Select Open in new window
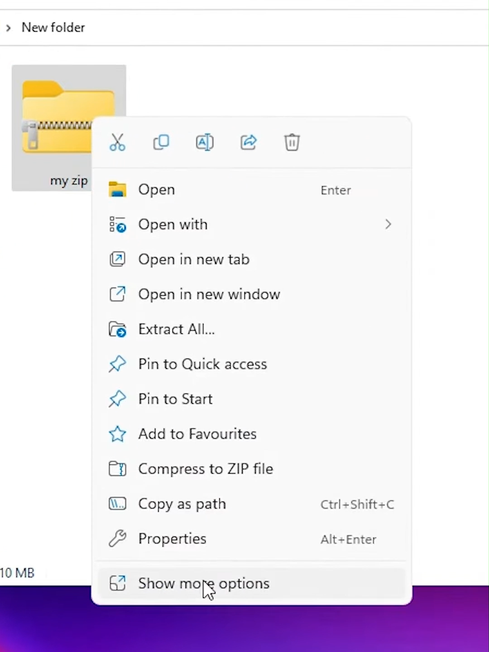 [x=251, y=294]
